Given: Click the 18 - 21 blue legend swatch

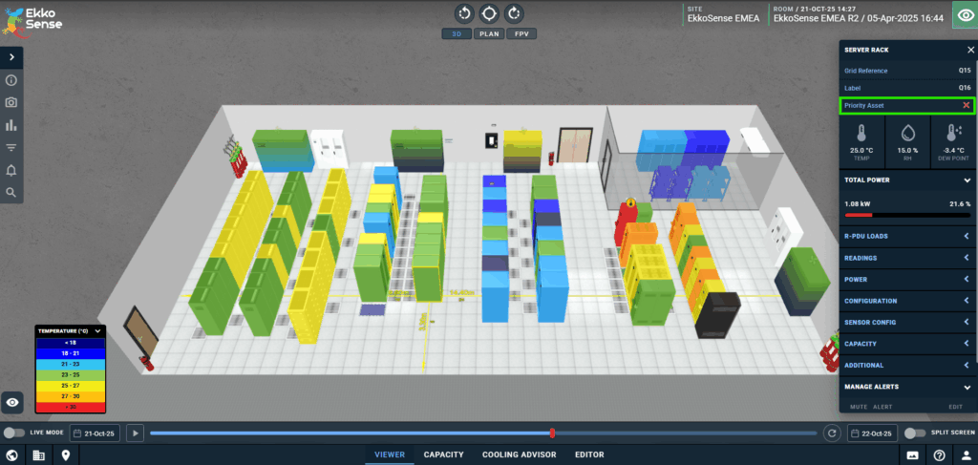Looking at the screenshot, I should tap(71, 352).
